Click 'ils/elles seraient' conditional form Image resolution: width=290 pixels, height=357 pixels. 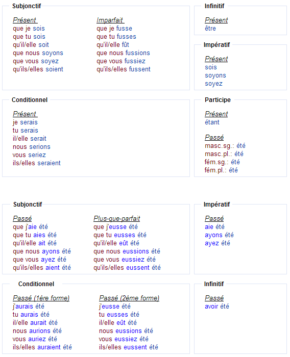click(x=36, y=163)
